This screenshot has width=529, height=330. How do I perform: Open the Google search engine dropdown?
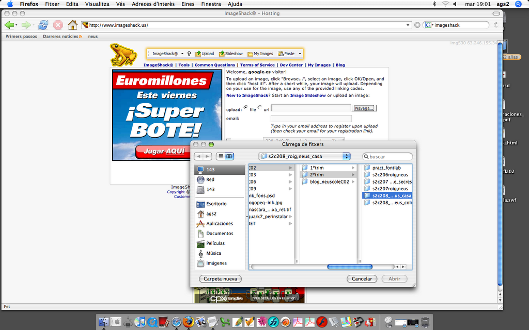(x=429, y=25)
